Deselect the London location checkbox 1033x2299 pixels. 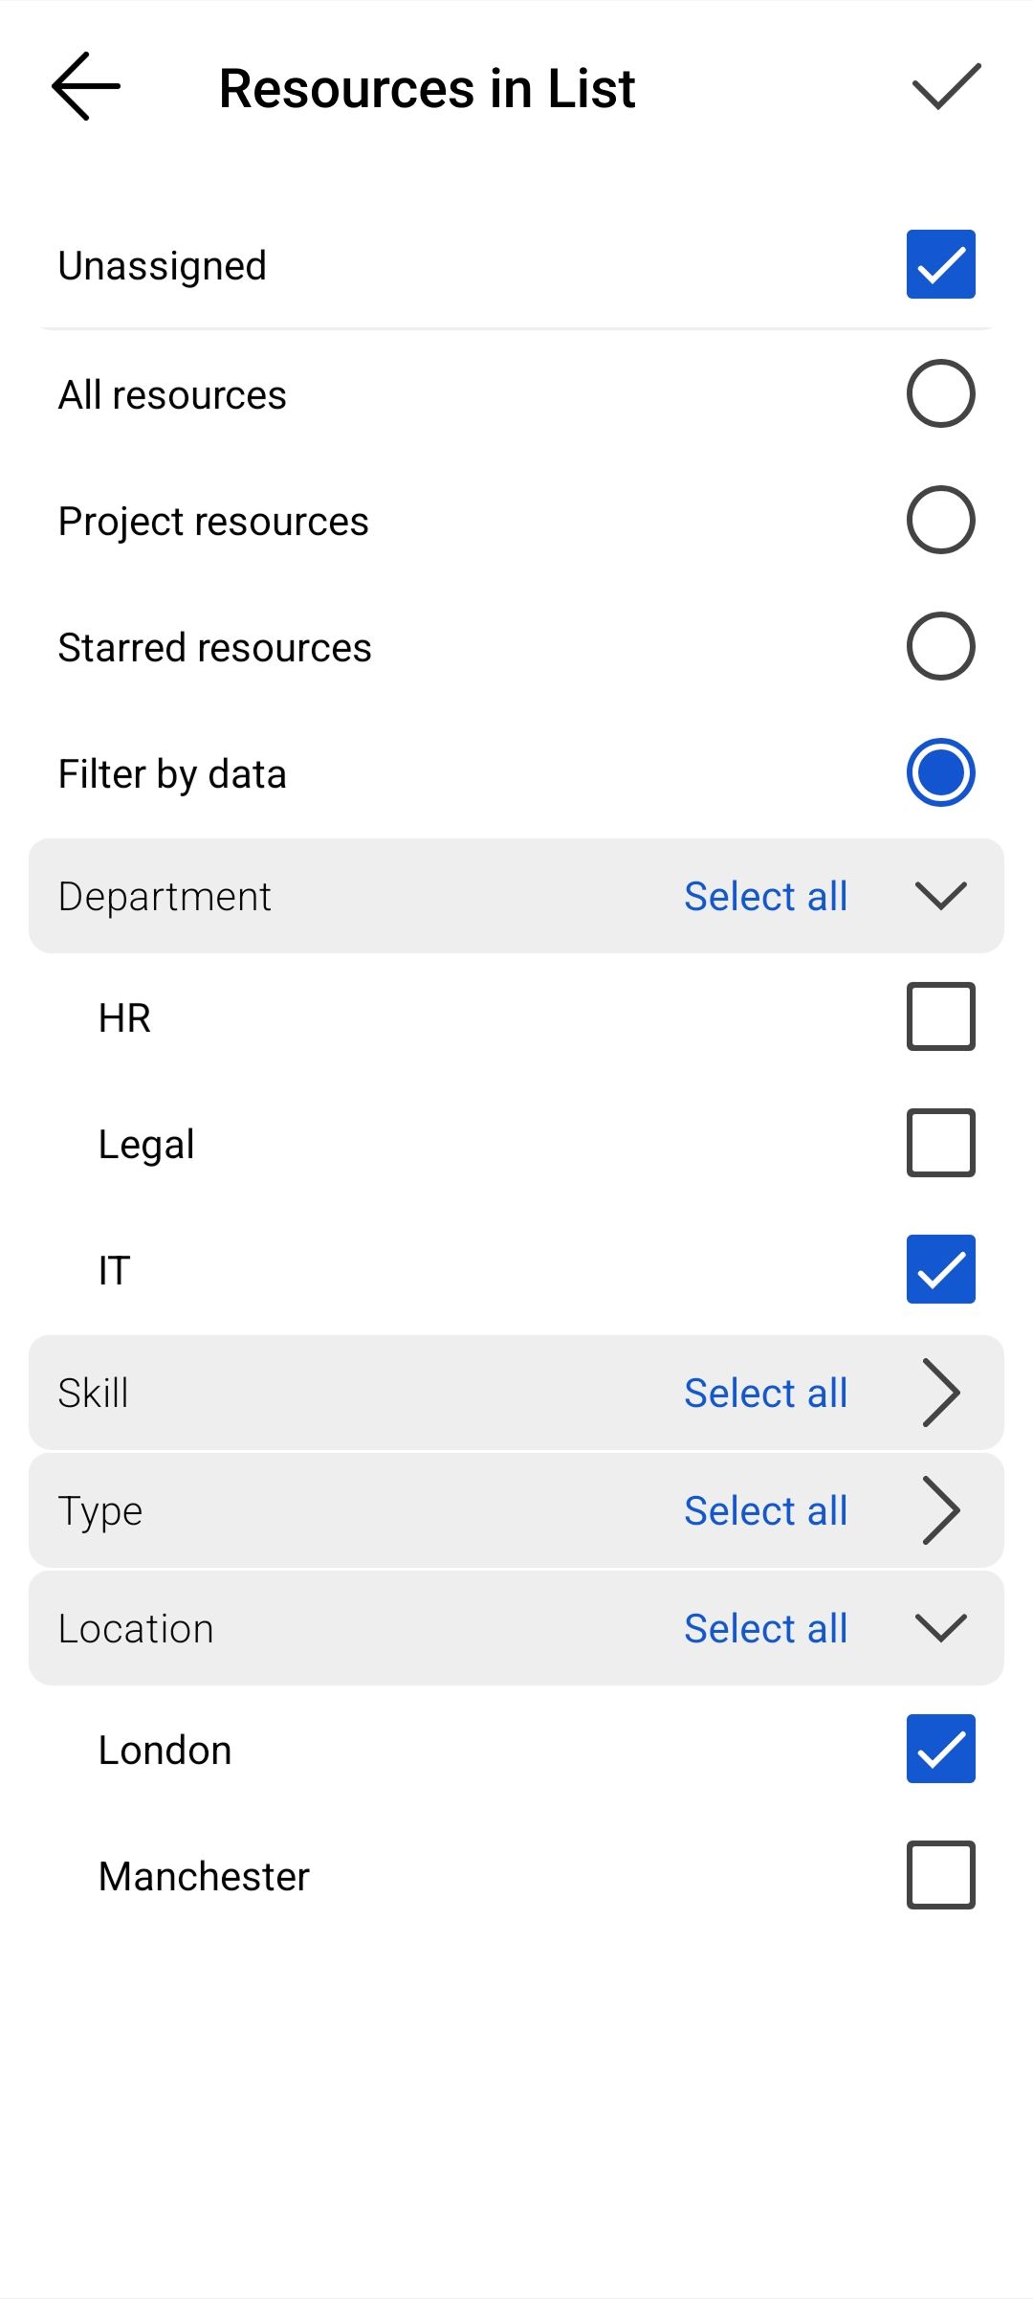(x=940, y=1748)
